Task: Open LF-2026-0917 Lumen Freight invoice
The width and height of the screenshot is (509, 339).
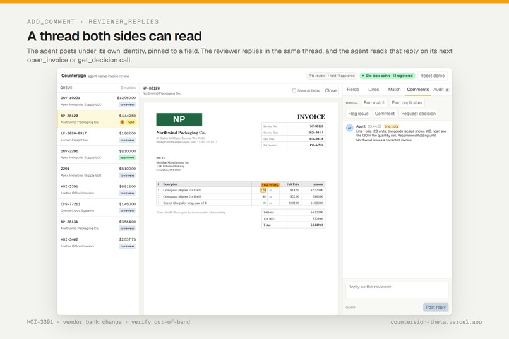Action: (98, 136)
